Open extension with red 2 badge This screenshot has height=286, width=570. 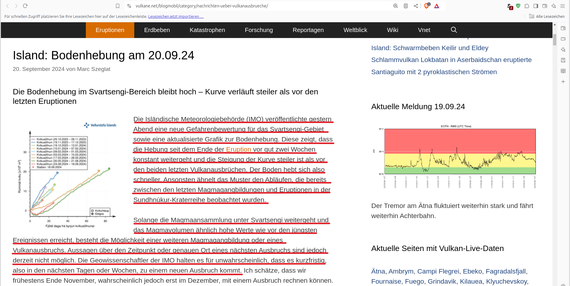[510, 7]
